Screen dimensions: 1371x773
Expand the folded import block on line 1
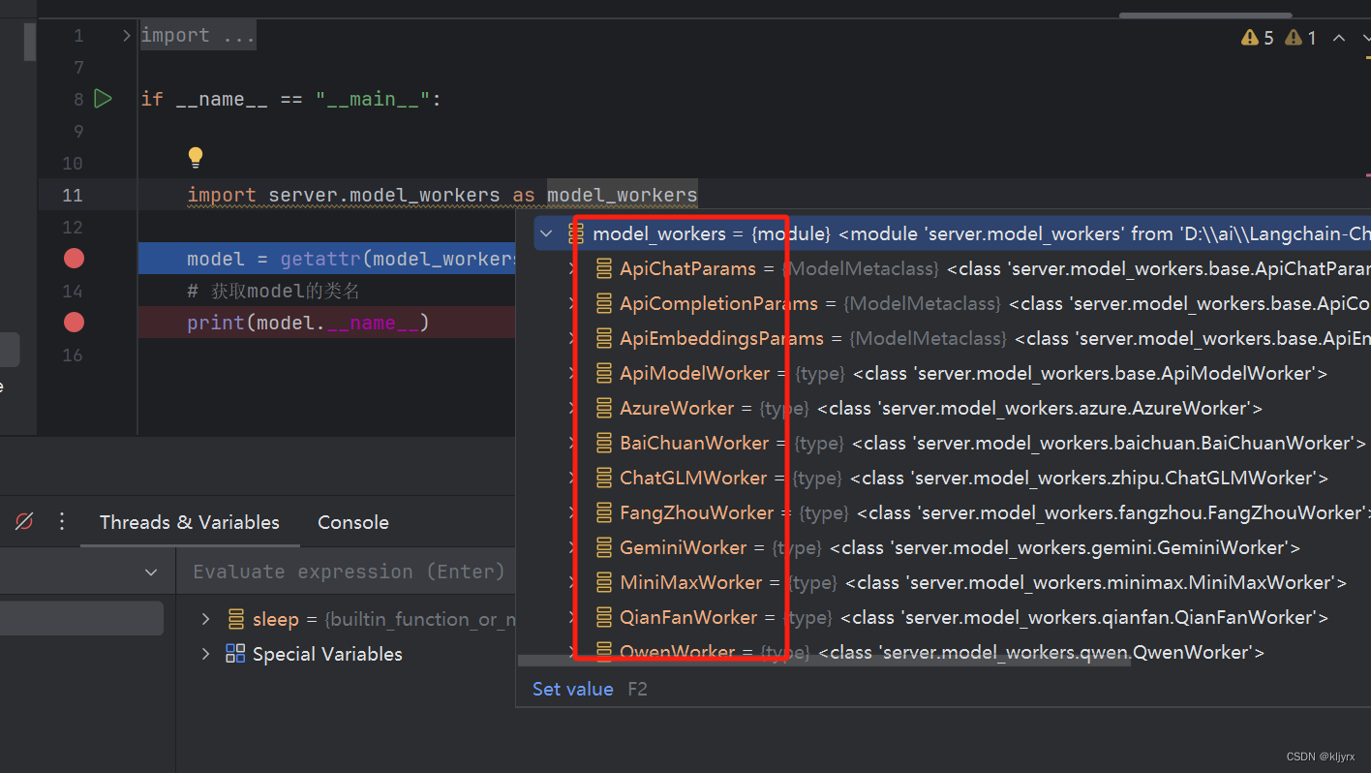(x=127, y=36)
